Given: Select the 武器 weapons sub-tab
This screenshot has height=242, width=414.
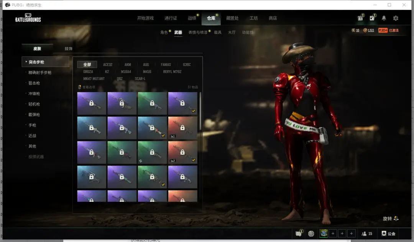Looking at the screenshot, I should (178, 32).
